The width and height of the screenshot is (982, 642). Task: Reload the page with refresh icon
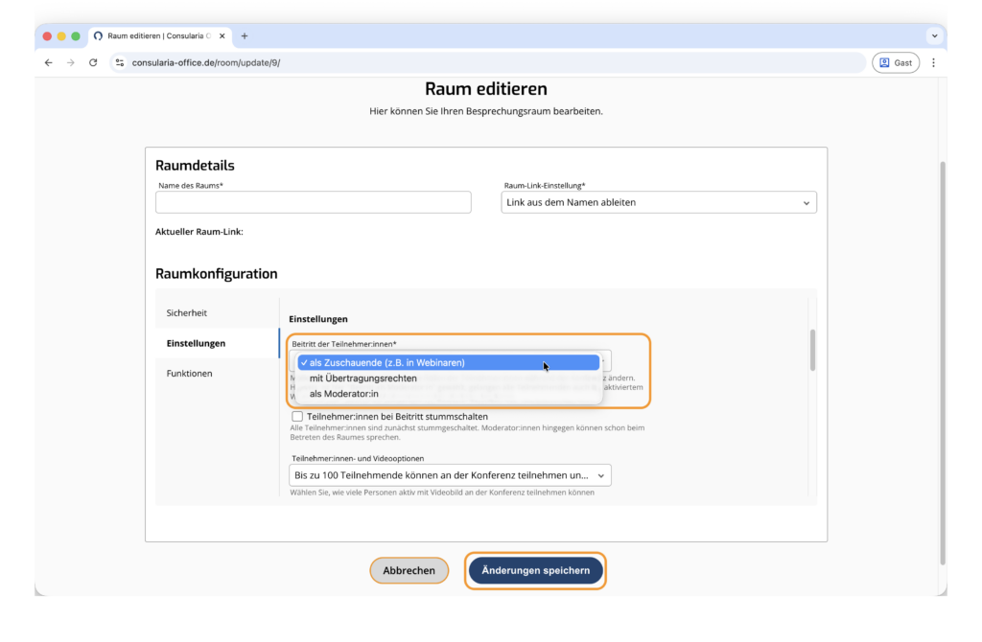pos(93,62)
